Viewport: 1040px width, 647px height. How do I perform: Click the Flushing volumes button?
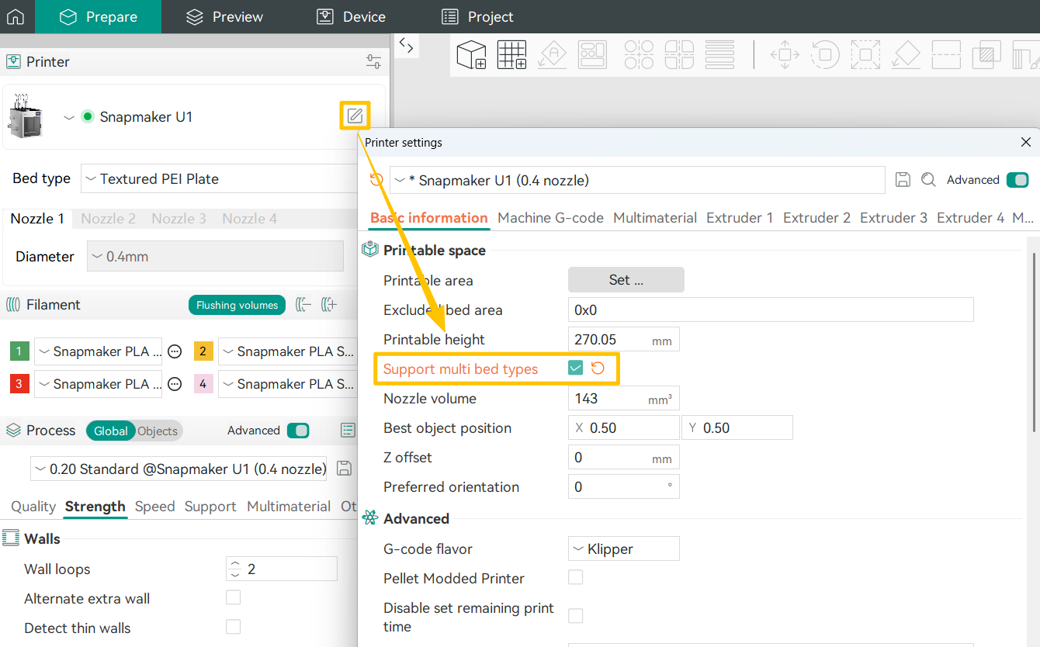(x=237, y=305)
